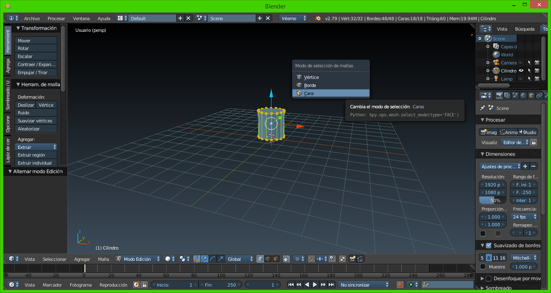Toggle the timeline record button
Screen dimensions: 551x293
tap(400, 285)
